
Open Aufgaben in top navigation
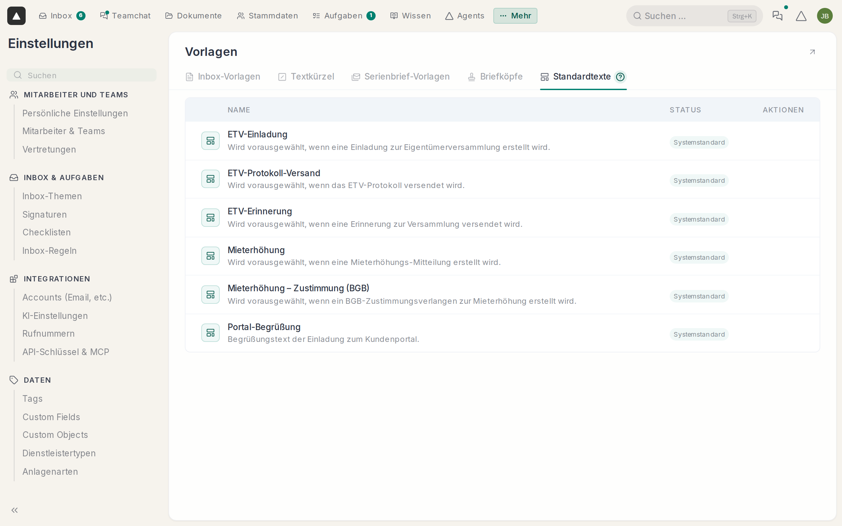(344, 16)
